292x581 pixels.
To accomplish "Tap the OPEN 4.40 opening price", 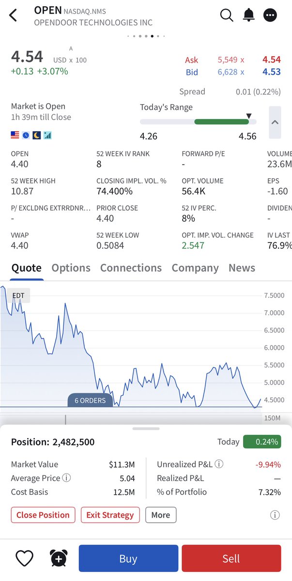I will pyautogui.click(x=20, y=164).
